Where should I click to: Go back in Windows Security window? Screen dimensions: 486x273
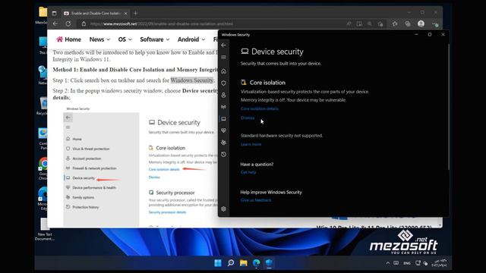pos(223,45)
